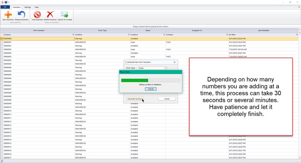Open the File menu

[x=5, y=7]
